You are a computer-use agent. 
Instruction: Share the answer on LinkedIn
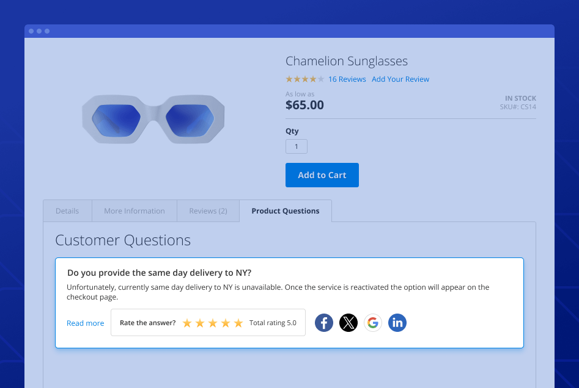[x=397, y=323]
